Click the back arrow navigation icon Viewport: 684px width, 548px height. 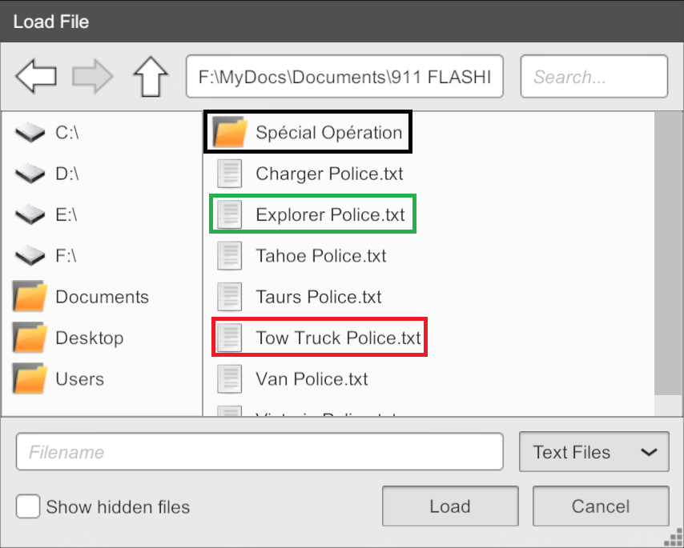[x=36, y=77]
